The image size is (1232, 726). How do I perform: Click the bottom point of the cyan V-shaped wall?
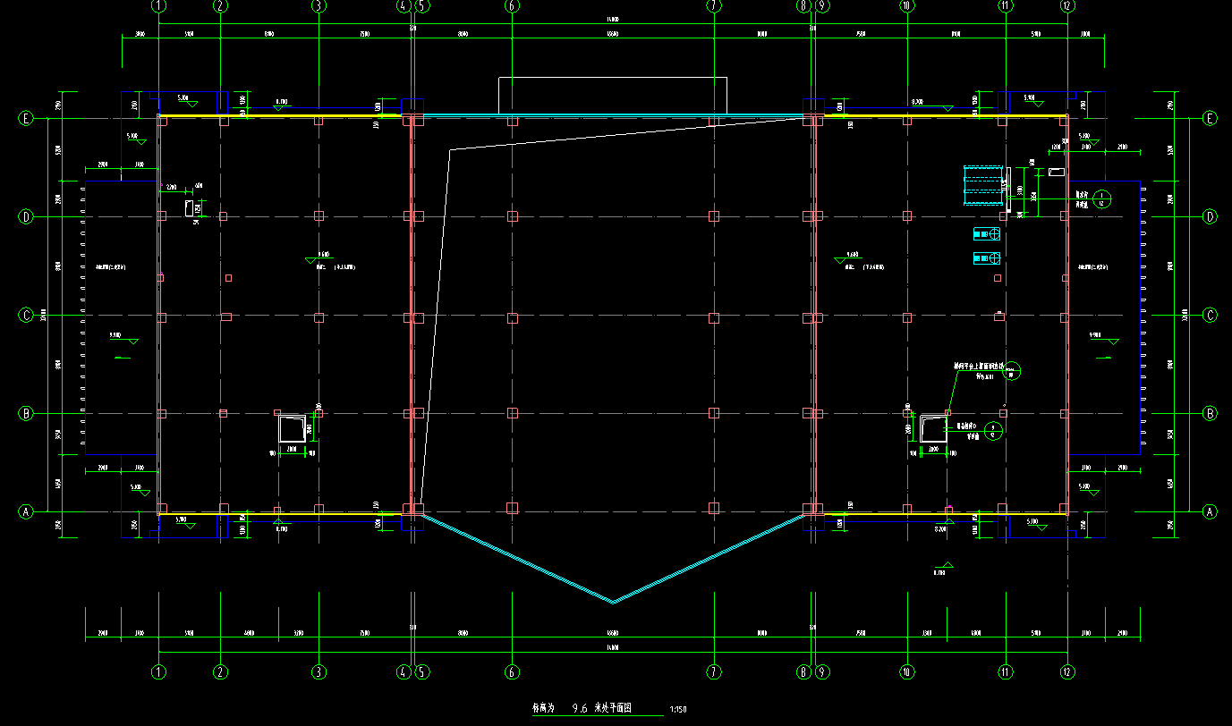(x=613, y=602)
